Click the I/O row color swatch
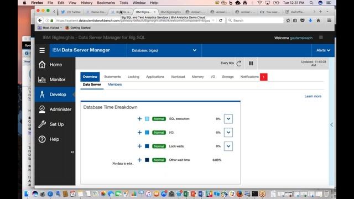This screenshot has height=199, width=354. click(x=147, y=133)
